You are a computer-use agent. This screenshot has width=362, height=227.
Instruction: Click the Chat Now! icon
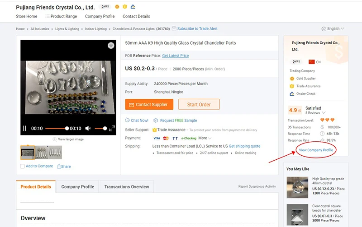click(128, 120)
